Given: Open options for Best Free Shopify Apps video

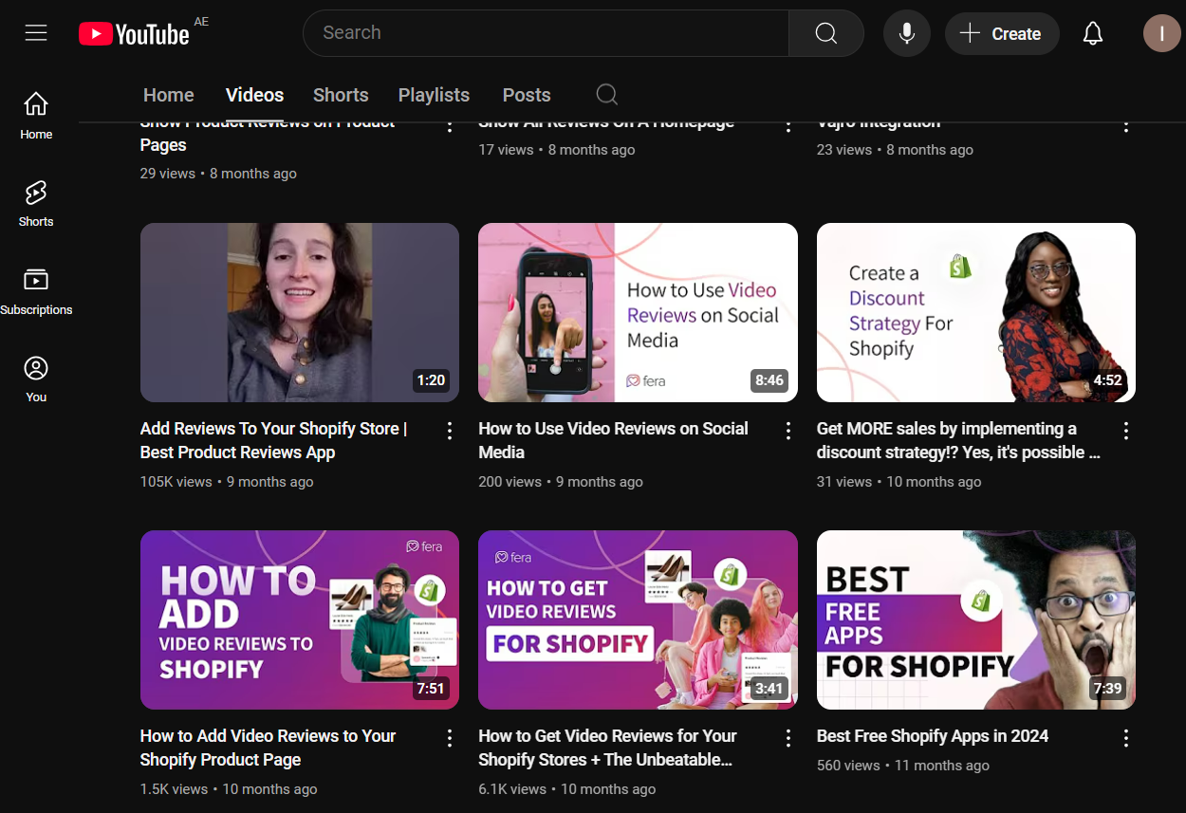Looking at the screenshot, I should coord(1125,738).
